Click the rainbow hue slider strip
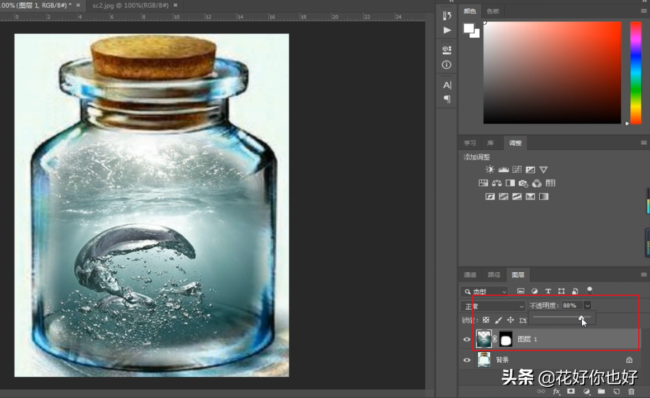 click(636, 73)
